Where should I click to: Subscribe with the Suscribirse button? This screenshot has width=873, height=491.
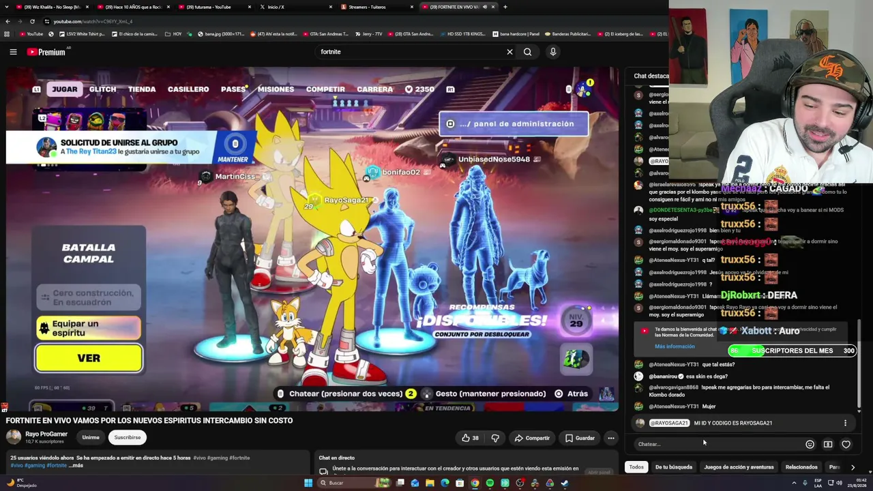(128, 437)
